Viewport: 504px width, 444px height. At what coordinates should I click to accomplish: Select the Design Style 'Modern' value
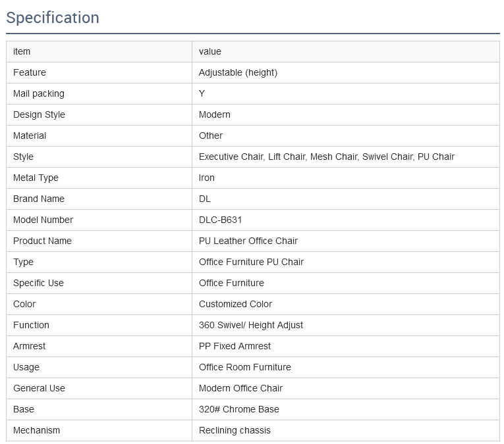(x=214, y=114)
